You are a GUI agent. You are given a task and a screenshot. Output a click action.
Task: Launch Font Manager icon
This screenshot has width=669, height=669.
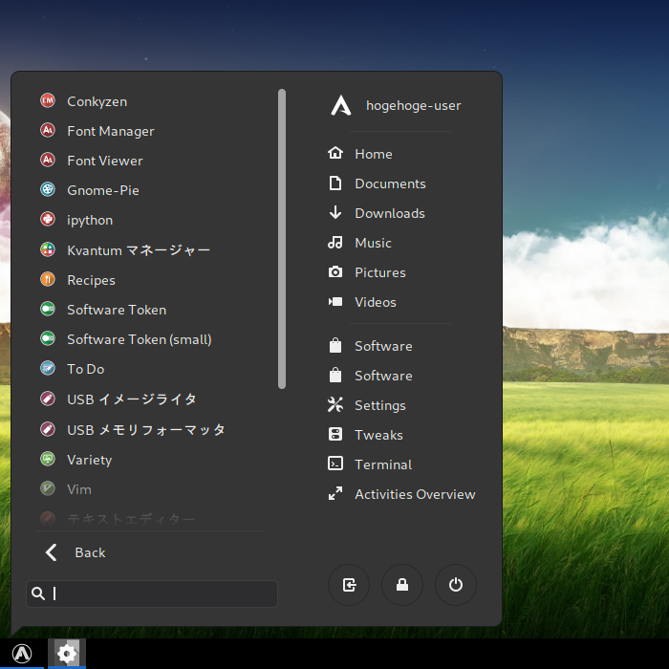click(48, 130)
